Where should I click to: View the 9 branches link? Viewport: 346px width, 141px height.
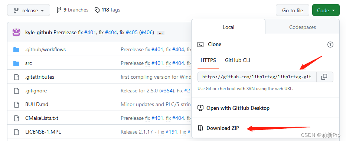coord(72,10)
